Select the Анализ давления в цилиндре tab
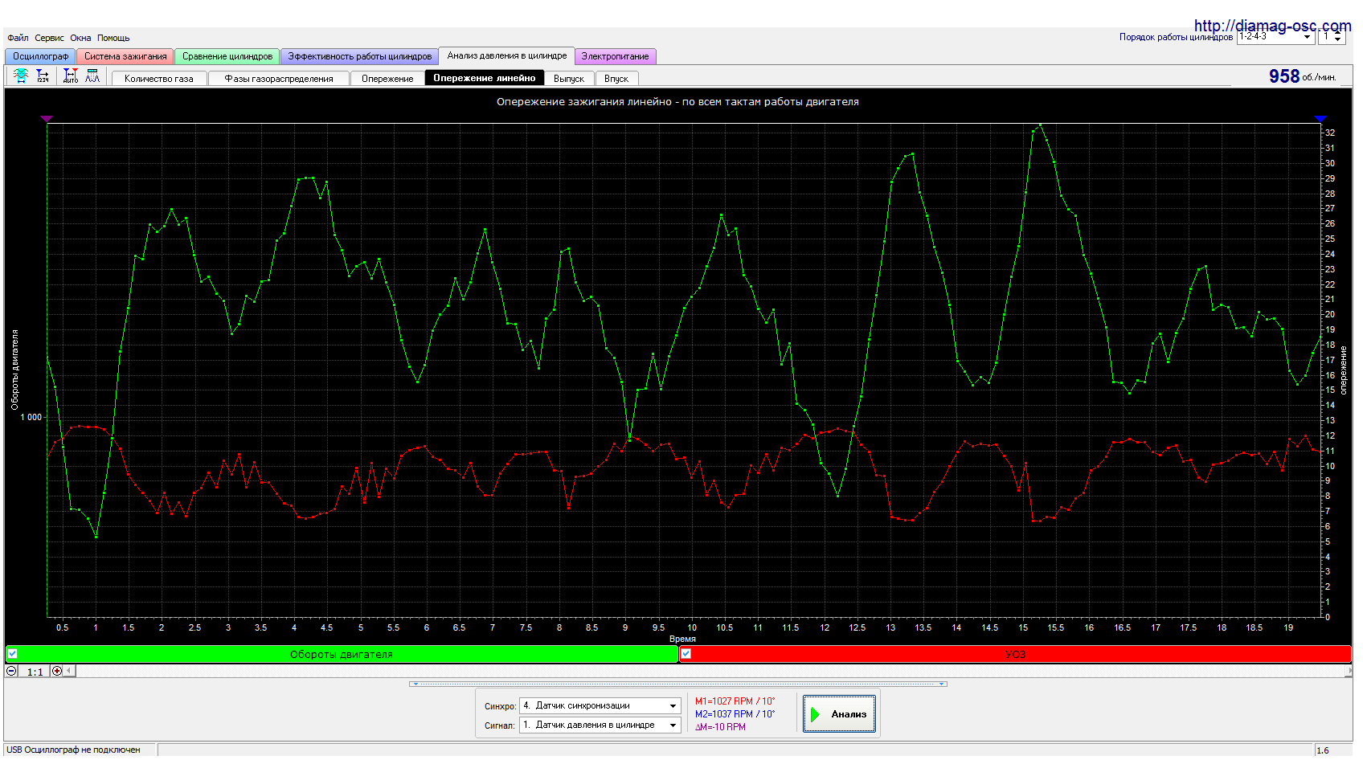 pos(507,55)
